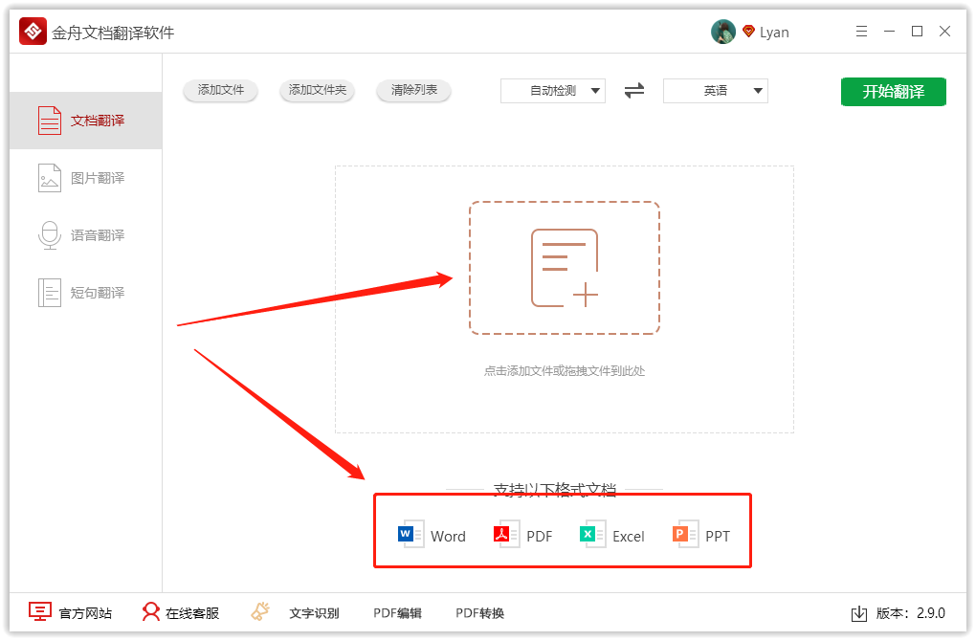Open the 英语 target language dropdown
Image resolution: width=976 pixels, height=641 pixels.
coord(716,91)
